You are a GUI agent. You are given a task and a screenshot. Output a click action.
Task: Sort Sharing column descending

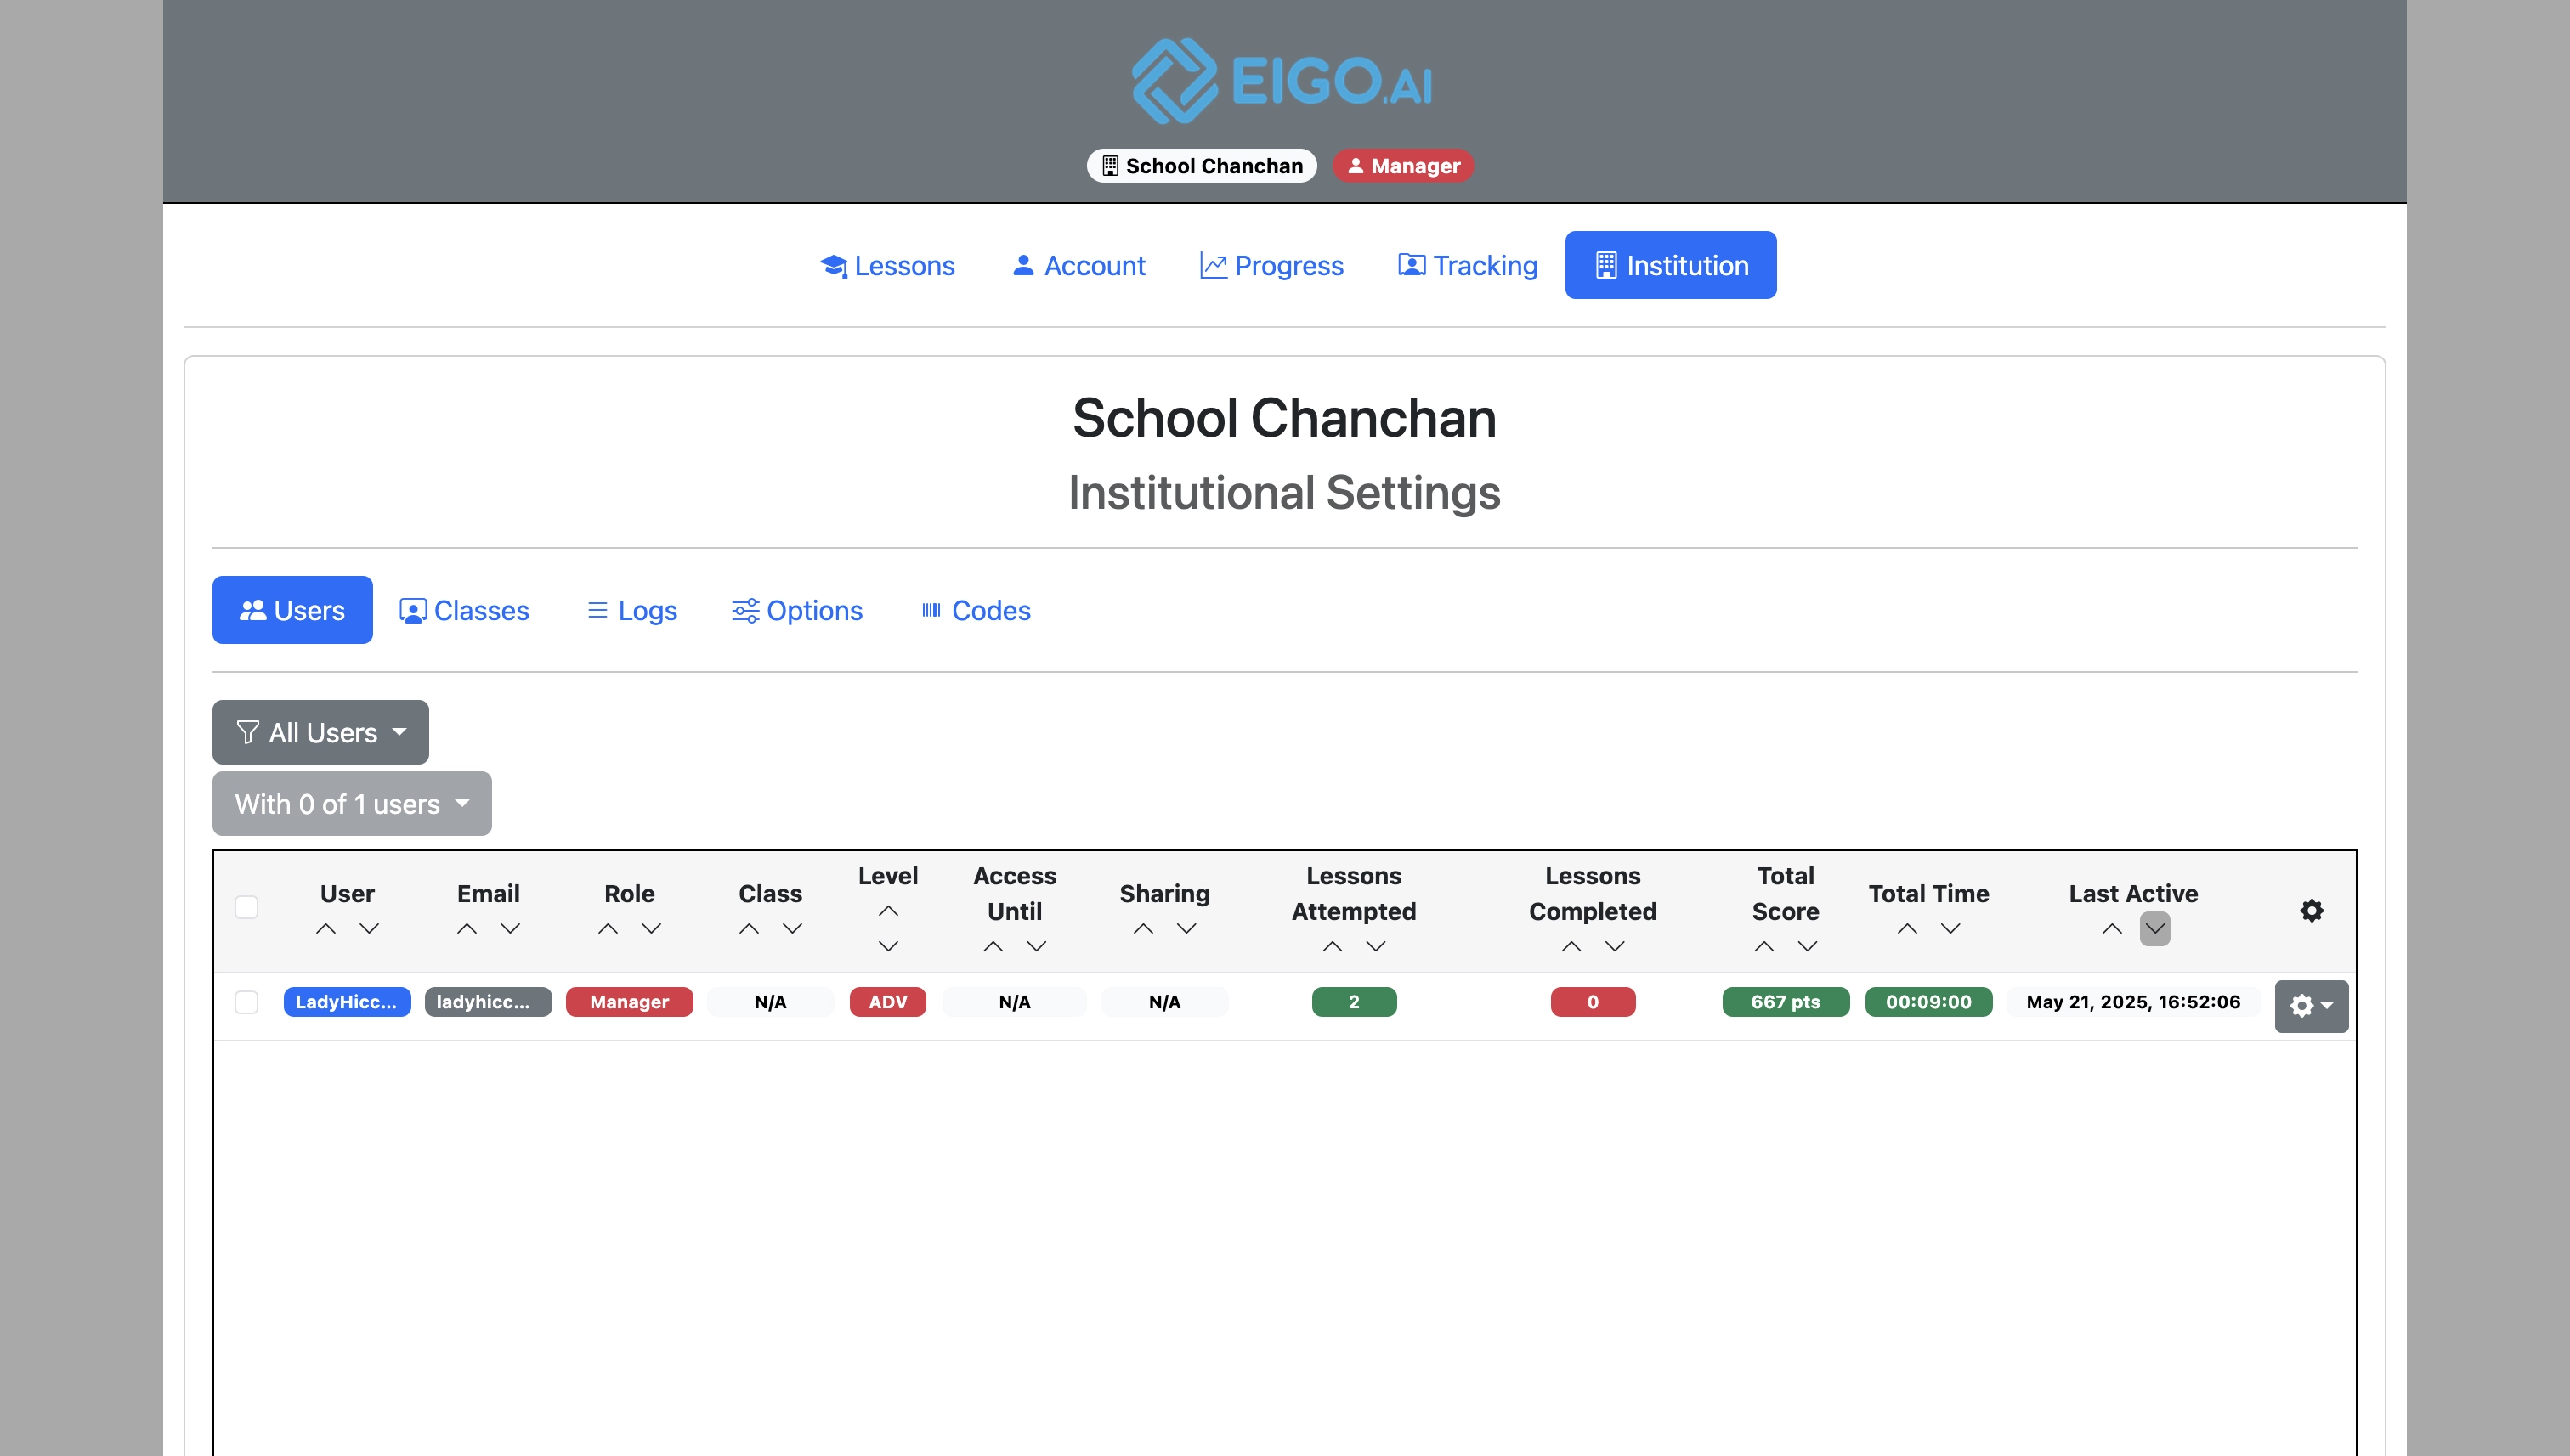(1186, 929)
